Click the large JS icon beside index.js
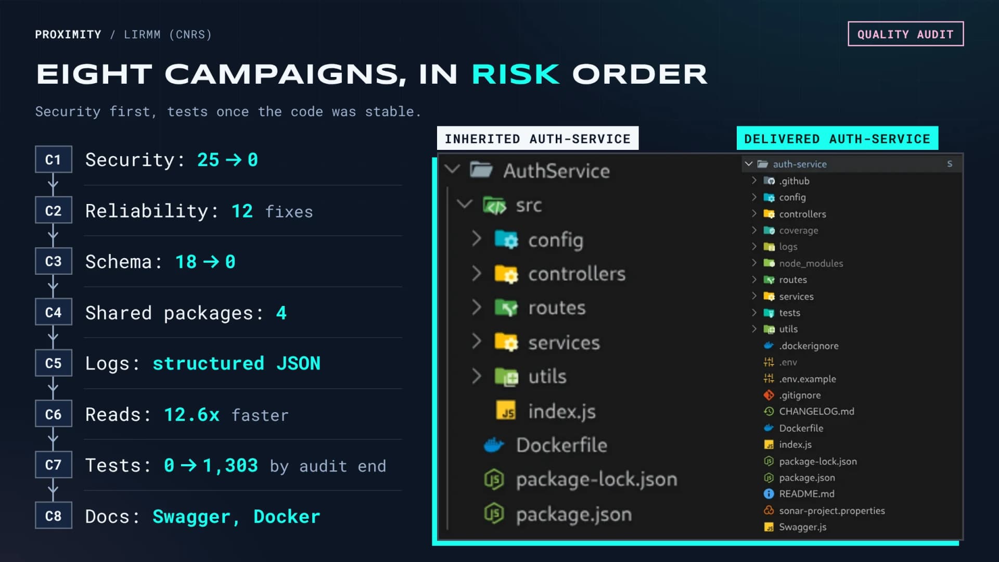This screenshot has height=562, width=999. coord(506,411)
